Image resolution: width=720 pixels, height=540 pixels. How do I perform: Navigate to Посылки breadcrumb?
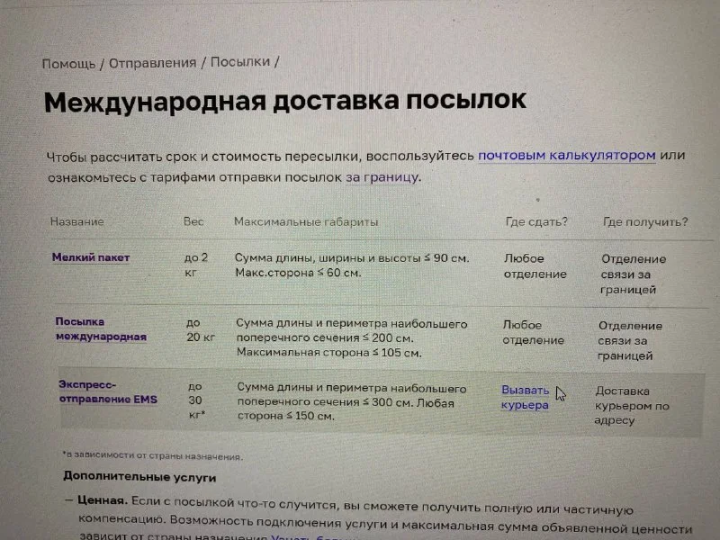click(240, 61)
